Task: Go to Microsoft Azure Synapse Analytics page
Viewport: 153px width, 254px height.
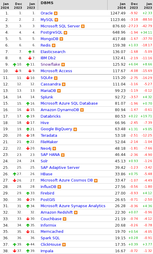Action: click(x=73, y=206)
